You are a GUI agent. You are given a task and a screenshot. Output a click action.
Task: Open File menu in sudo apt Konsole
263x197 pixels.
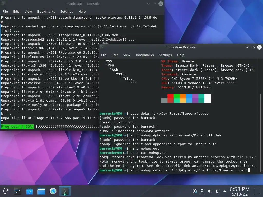pos(5,11)
